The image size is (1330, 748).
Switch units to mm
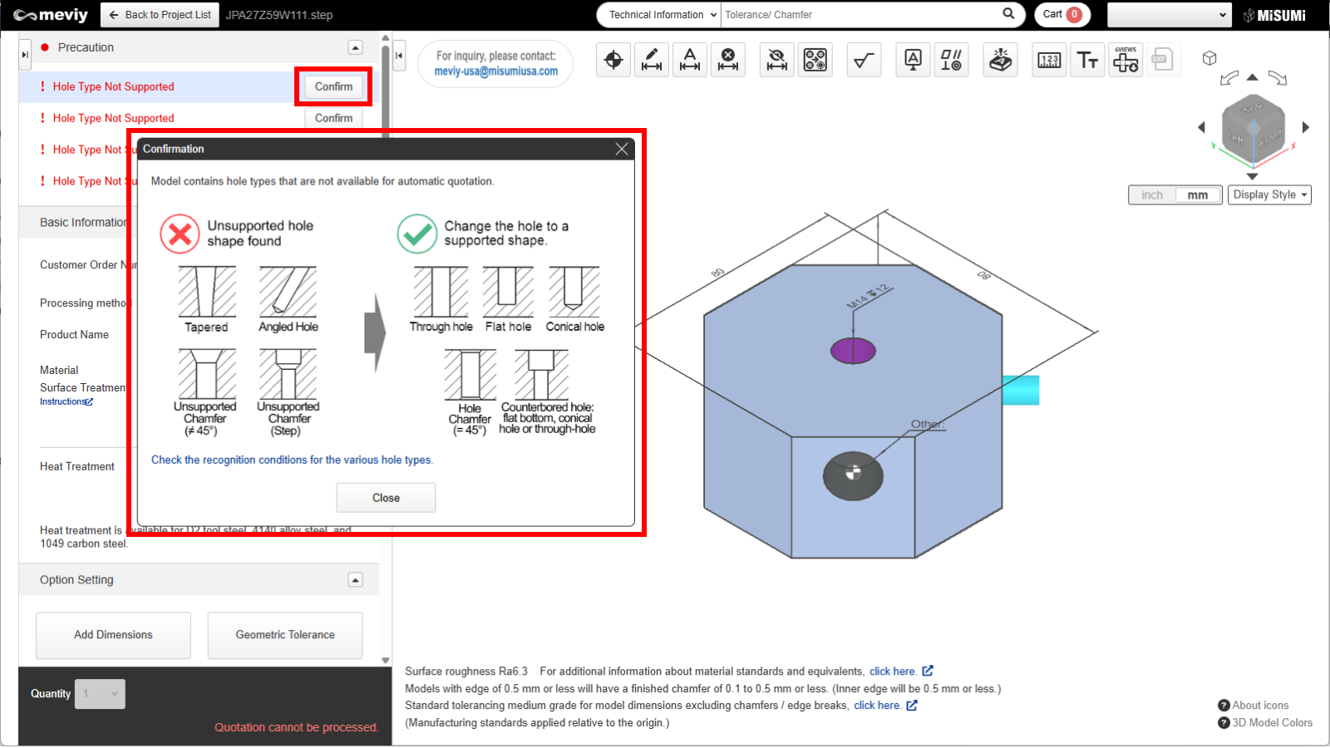click(1197, 195)
